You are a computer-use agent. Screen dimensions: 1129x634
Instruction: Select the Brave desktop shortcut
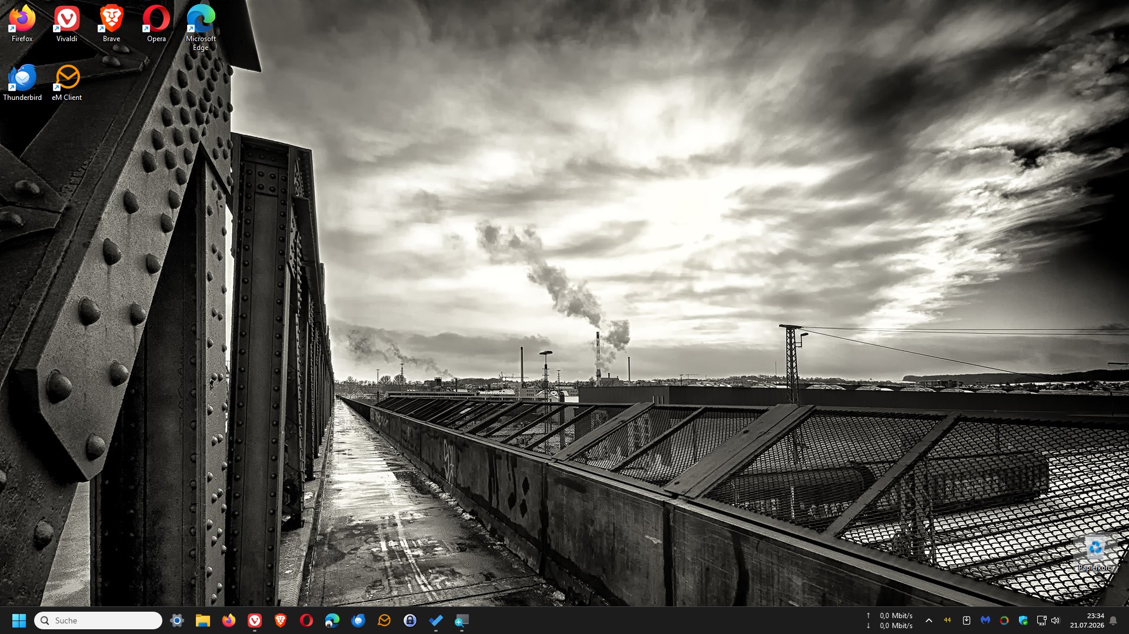111,24
